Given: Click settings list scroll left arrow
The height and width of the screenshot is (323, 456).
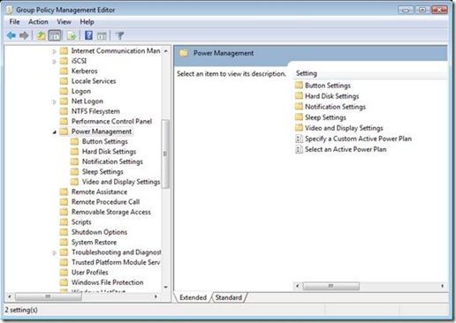Looking at the screenshot, I should pyautogui.click(x=298, y=286).
